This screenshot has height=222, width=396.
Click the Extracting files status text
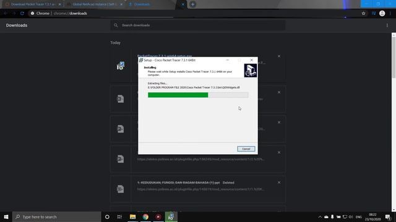(x=157, y=83)
